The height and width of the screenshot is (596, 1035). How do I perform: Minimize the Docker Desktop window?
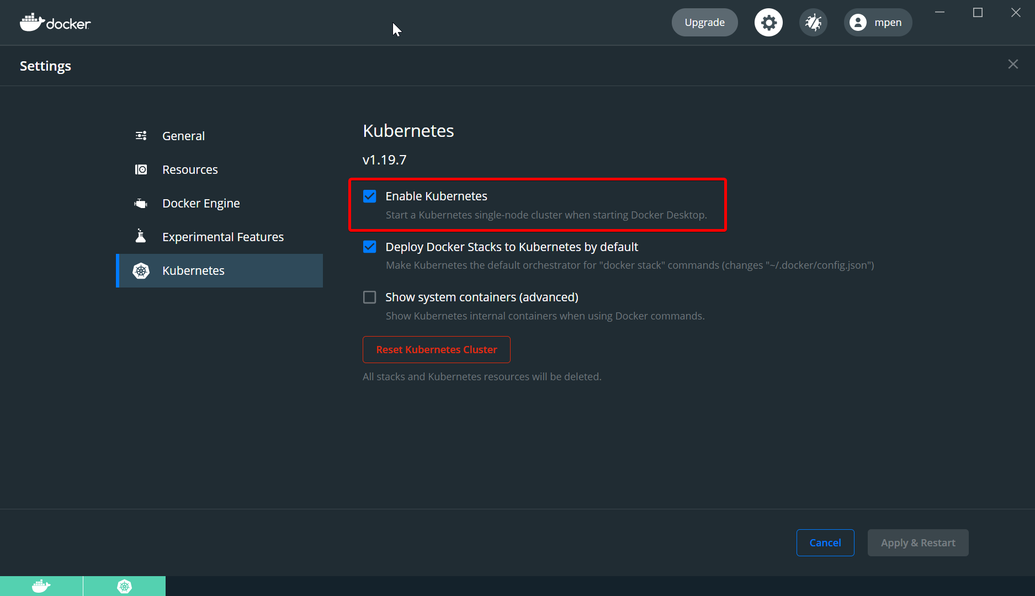tap(940, 12)
